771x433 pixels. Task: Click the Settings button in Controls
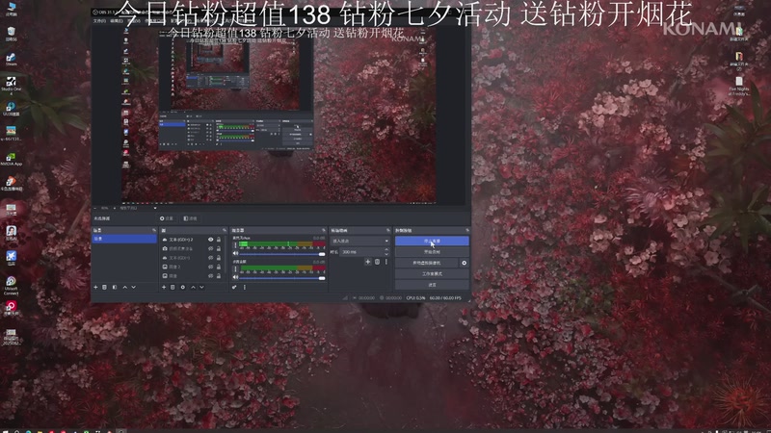(432, 285)
